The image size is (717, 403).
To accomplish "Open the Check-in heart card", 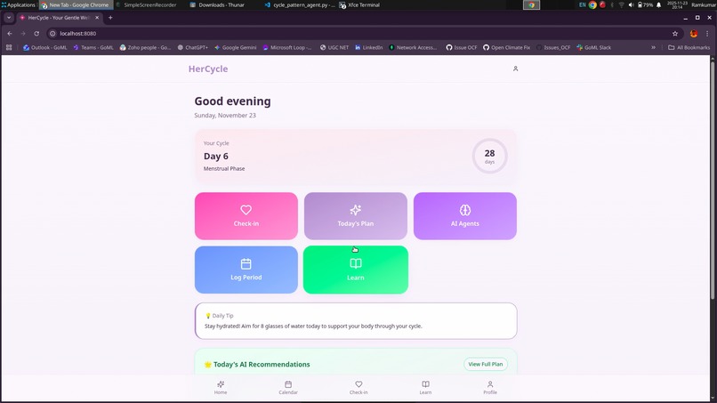I will [x=246, y=216].
